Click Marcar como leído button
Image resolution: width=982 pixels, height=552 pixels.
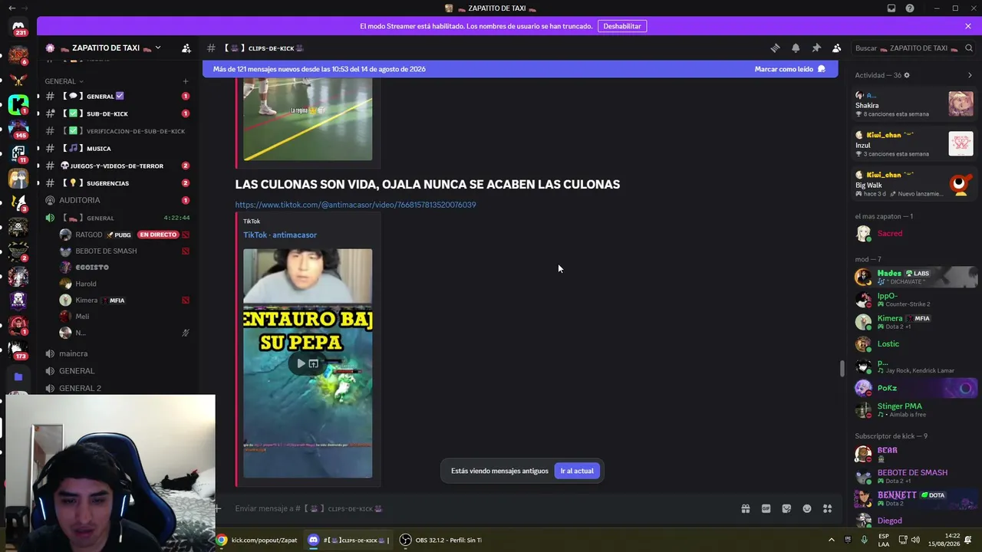pyautogui.click(x=789, y=69)
